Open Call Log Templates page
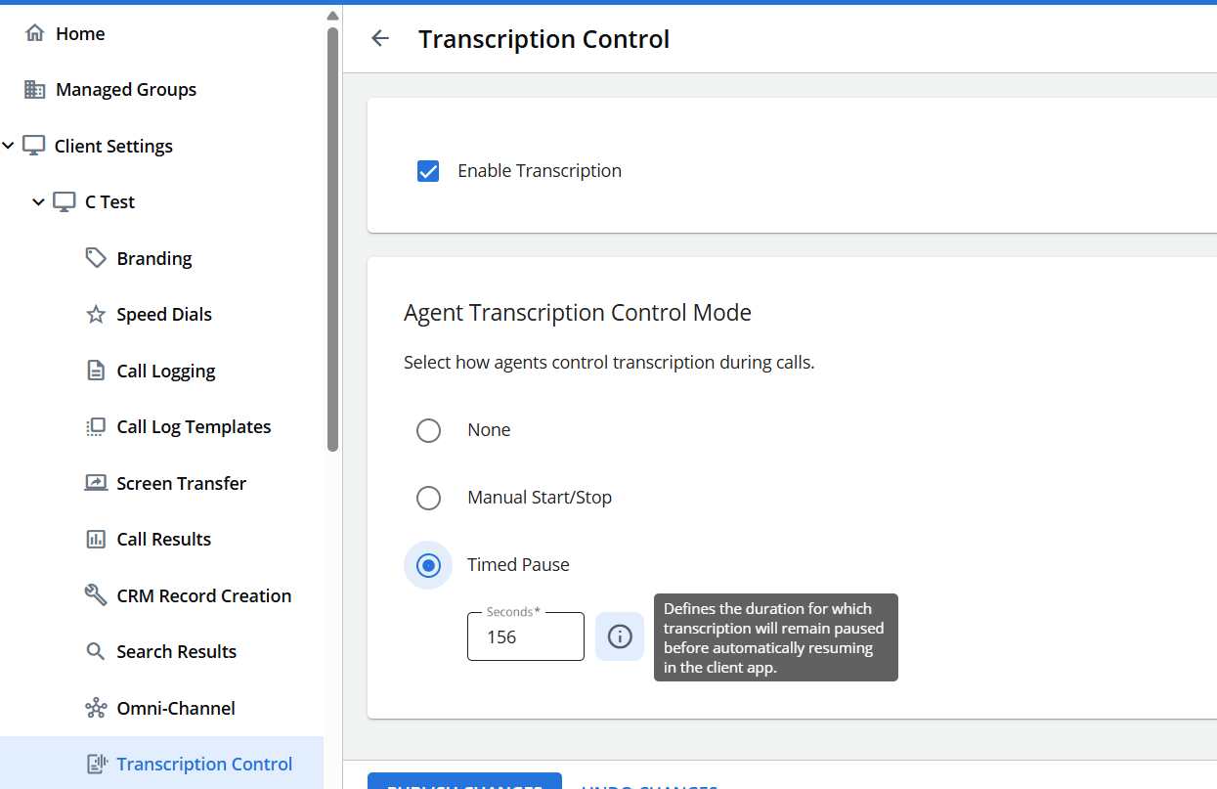Viewport: 1217px width, 789px height. [x=194, y=427]
